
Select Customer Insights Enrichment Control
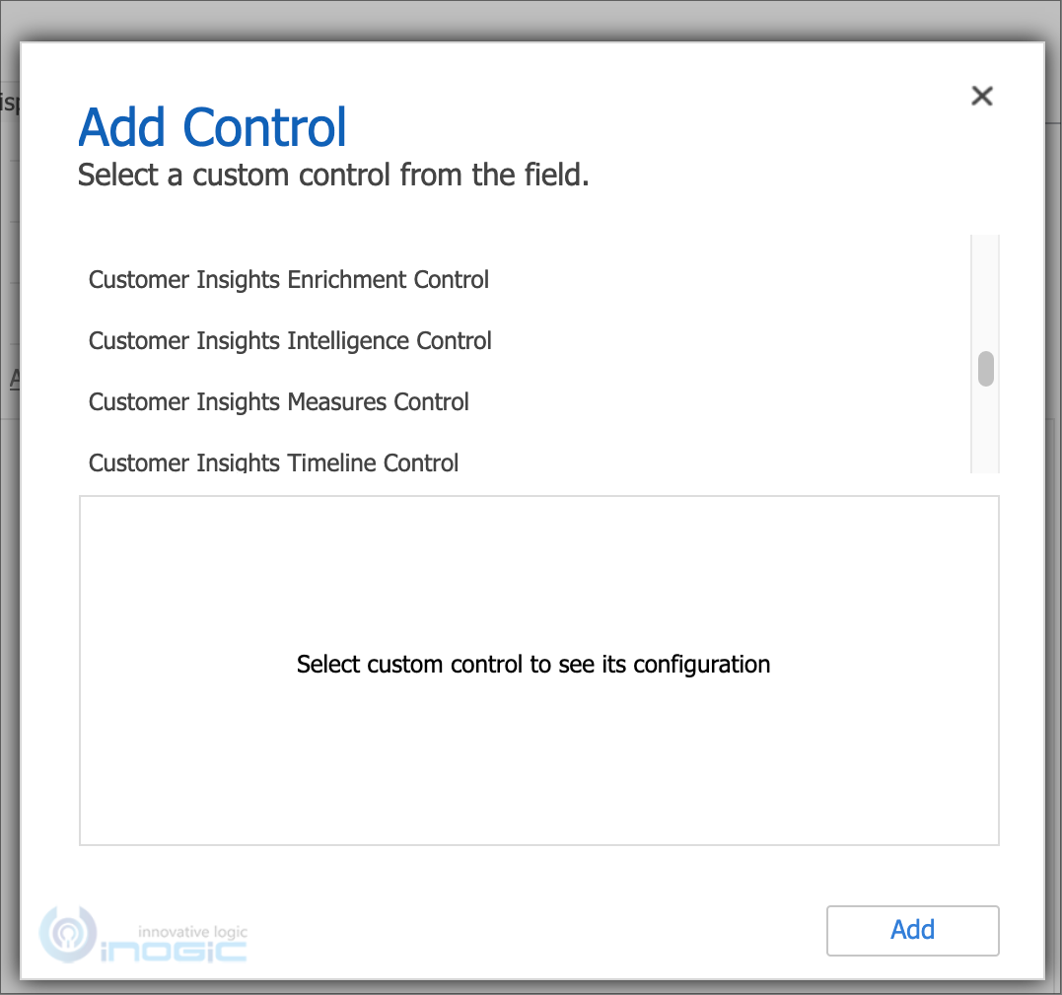pyautogui.click(x=289, y=280)
